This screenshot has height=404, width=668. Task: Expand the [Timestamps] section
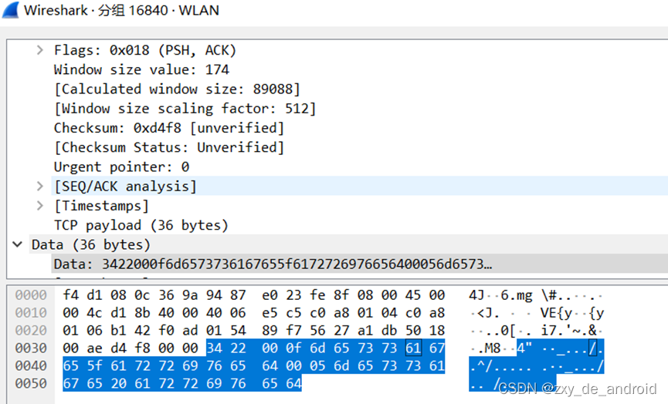point(39,206)
